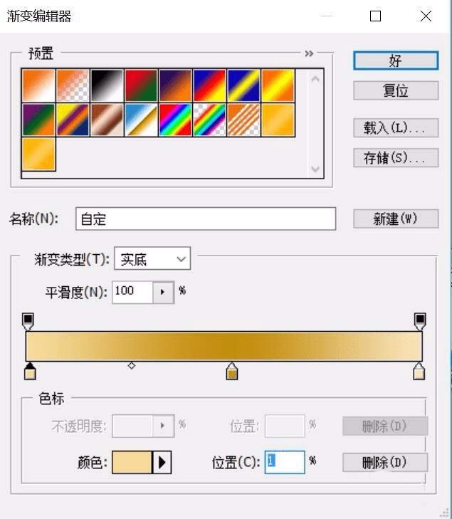Choose the rainbow spectrum gradient preset
The width and height of the screenshot is (452, 519).
tap(175, 120)
